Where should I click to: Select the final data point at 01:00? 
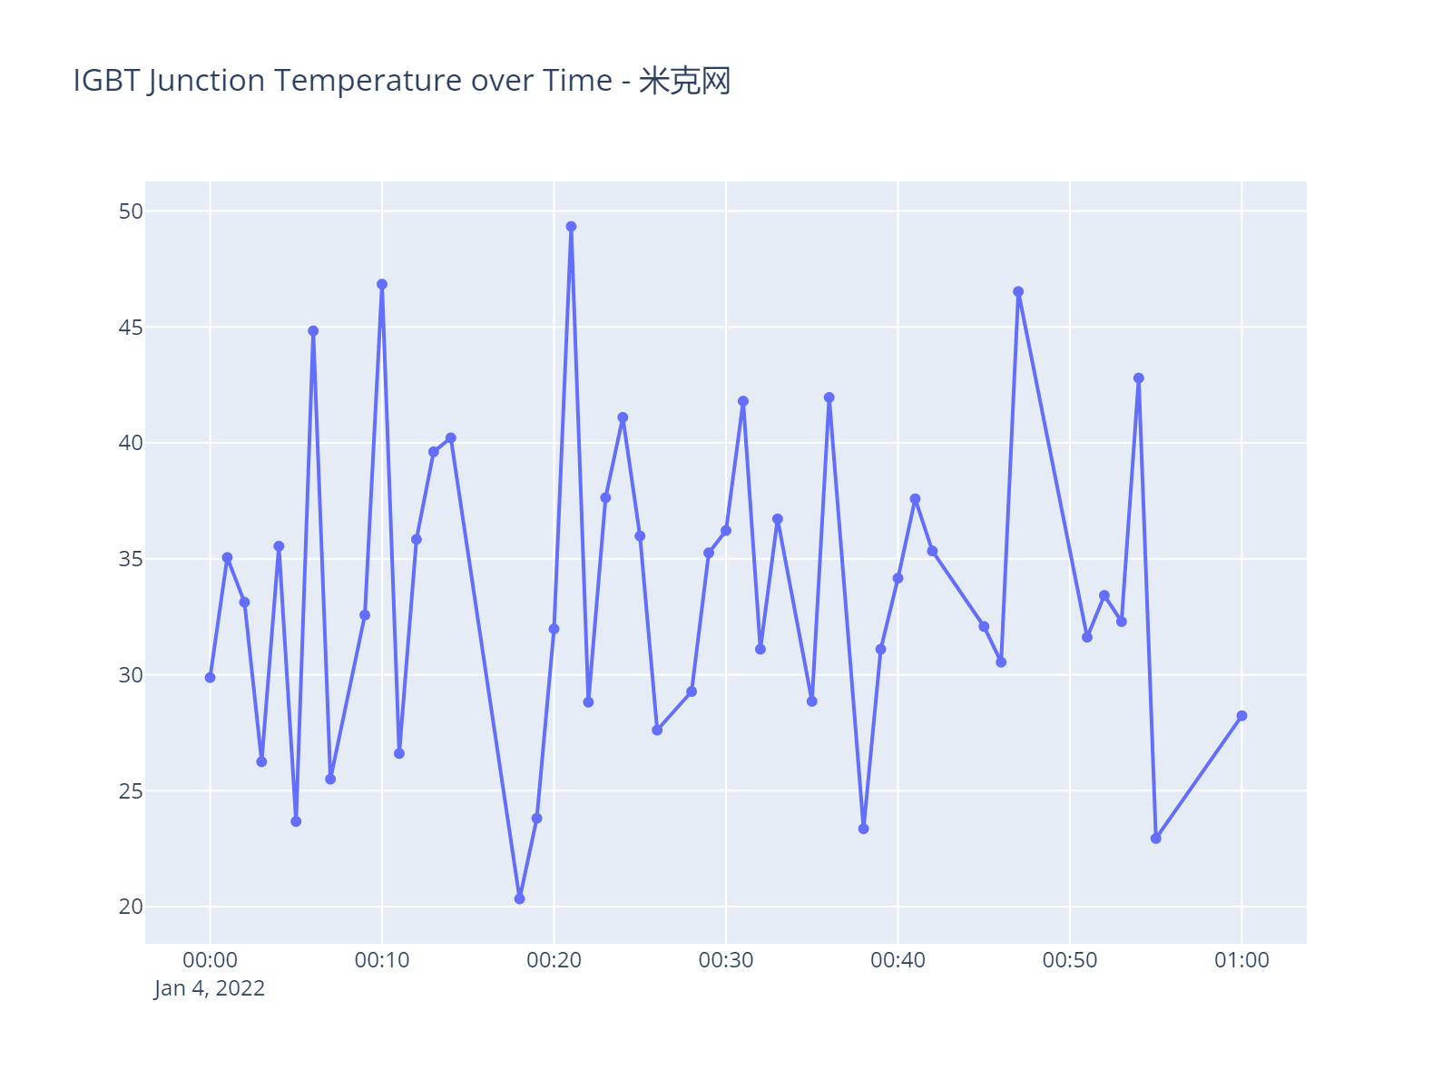click(1241, 716)
